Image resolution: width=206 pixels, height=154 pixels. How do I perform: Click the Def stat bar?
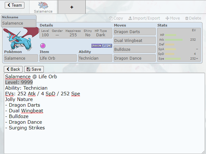170,44
